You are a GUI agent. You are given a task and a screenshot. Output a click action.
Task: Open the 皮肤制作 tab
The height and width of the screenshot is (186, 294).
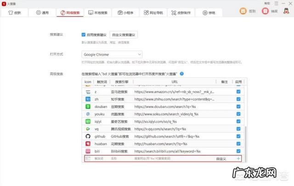pyautogui.click(x=181, y=13)
